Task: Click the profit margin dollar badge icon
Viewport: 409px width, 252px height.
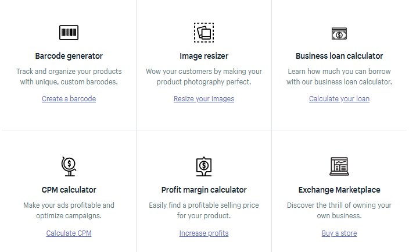Action: pyautogui.click(x=204, y=166)
